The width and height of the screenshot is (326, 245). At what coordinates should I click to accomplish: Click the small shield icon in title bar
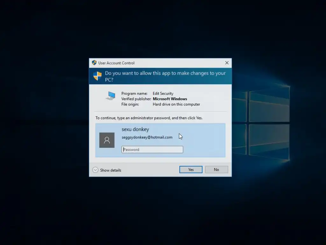coord(94,63)
